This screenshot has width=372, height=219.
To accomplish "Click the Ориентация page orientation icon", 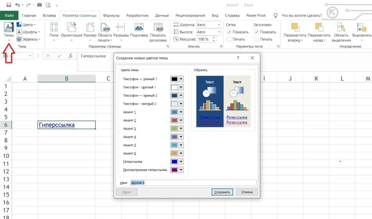I will tap(71, 27).
